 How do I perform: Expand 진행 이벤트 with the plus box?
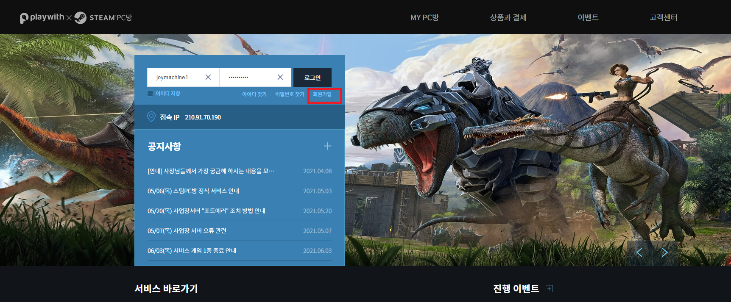(549, 289)
